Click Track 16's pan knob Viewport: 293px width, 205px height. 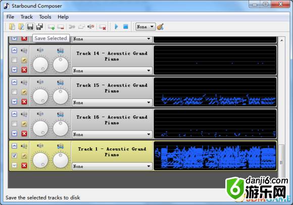pyautogui.click(x=61, y=128)
